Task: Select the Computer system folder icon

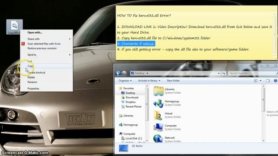Action: pos(158,127)
